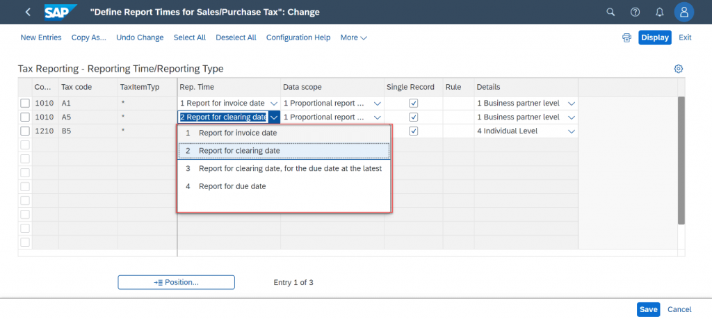
Task: Open table settings gear icon
Action: (x=679, y=69)
